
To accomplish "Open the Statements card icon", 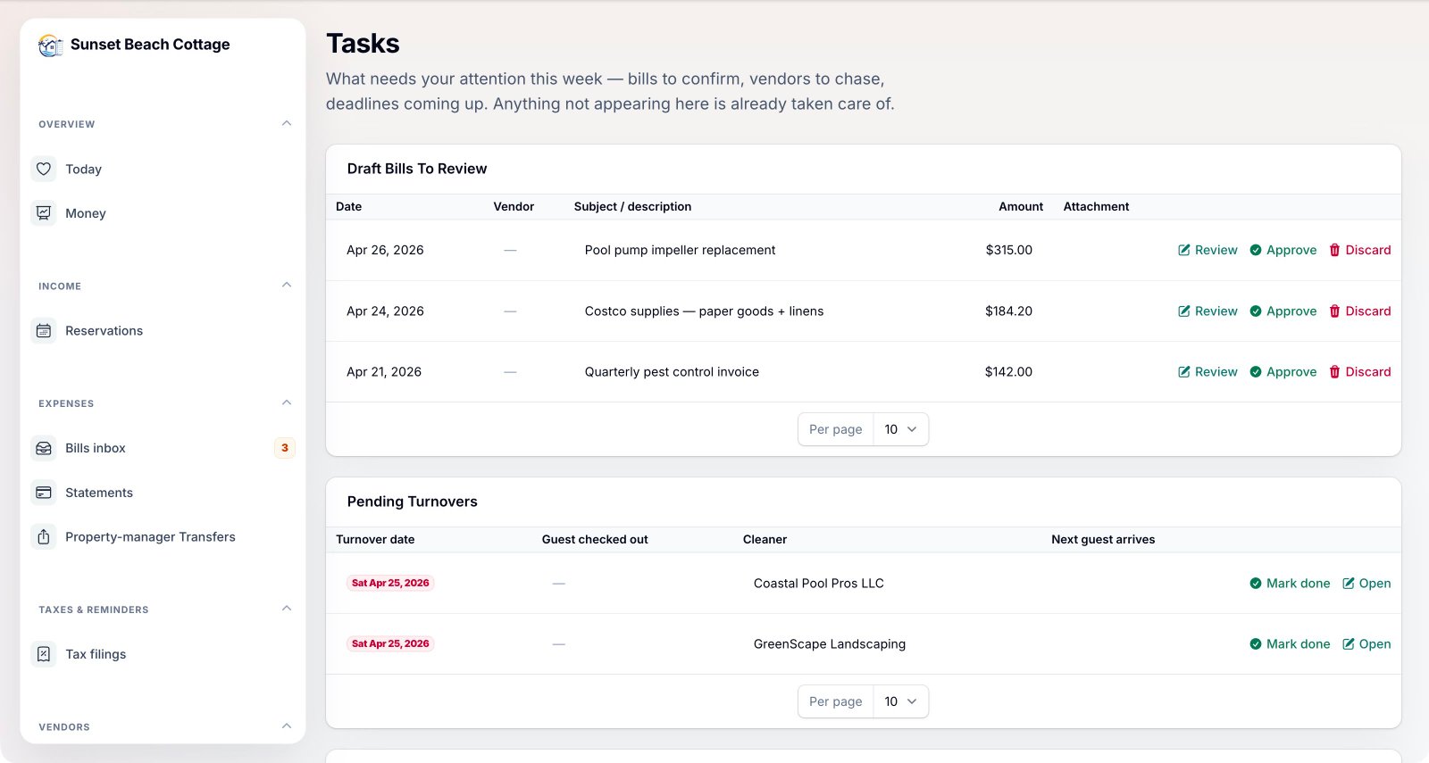I will 44,493.
